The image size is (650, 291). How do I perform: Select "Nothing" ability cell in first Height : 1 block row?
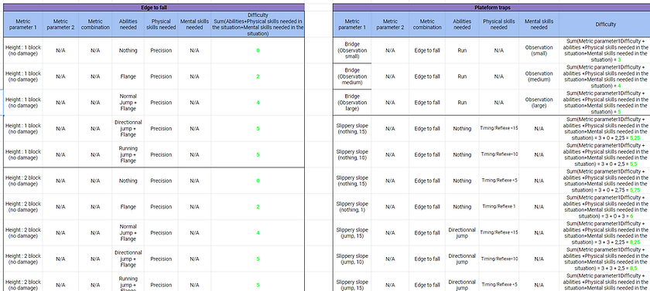pyautogui.click(x=128, y=50)
